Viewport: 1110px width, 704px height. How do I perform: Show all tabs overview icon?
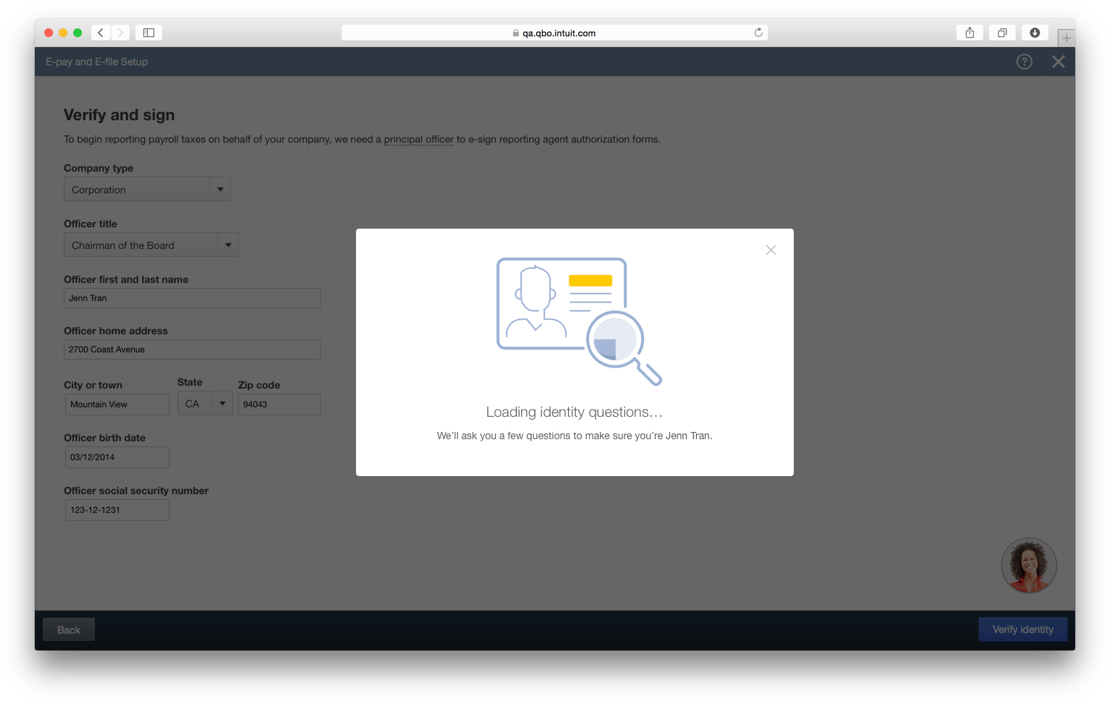click(1002, 33)
